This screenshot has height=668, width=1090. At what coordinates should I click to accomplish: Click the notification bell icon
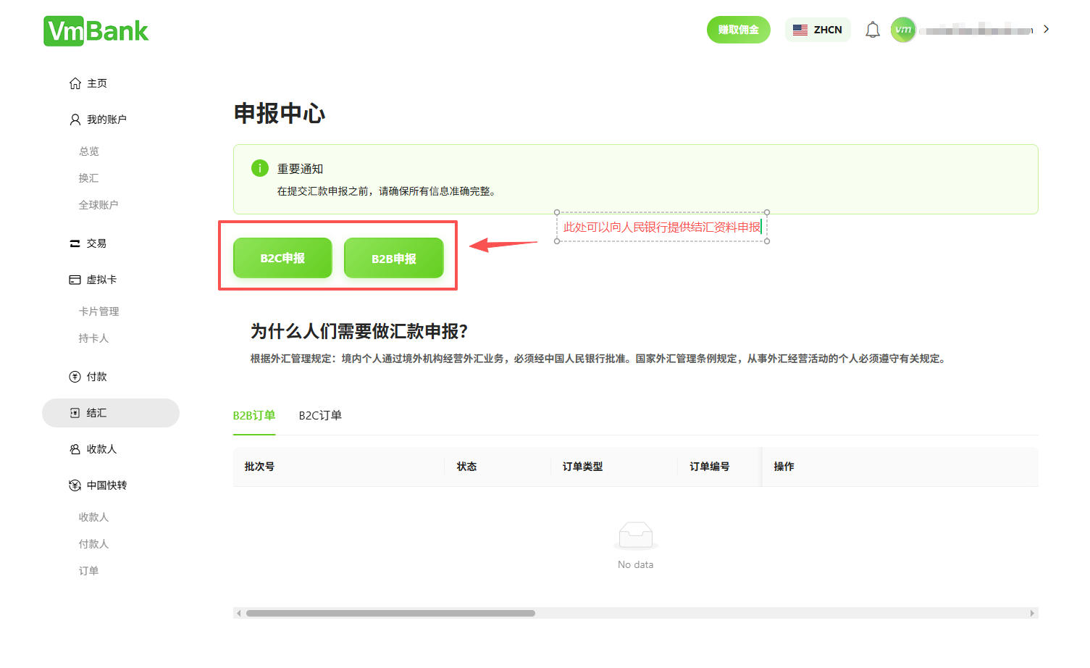(872, 29)
